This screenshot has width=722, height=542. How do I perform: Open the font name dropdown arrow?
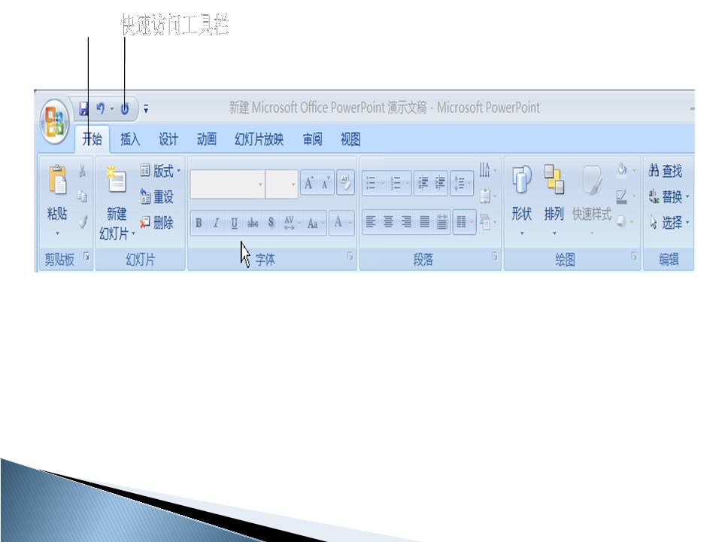(x=261, y=184)
